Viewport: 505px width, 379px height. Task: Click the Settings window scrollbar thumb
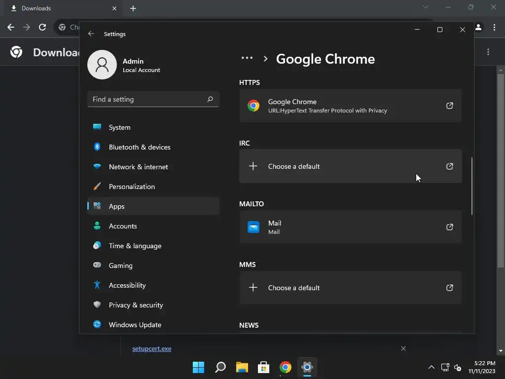(x=472, y=186)
